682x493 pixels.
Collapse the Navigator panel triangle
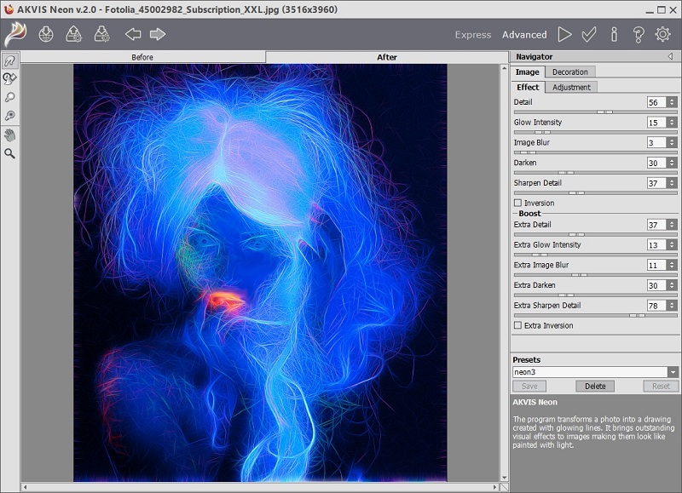(670, 56)
